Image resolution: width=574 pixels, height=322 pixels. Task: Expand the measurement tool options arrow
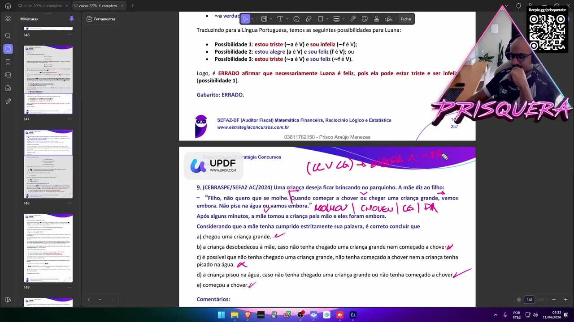344,19
